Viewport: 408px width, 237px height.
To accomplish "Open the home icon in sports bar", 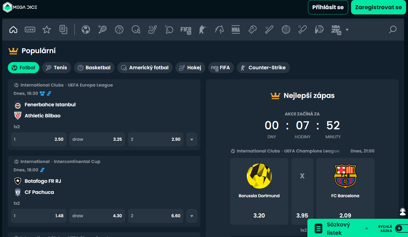I will click(x=13, y=29).
